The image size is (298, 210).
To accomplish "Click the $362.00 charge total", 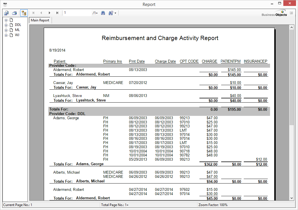I will pos(211,164).
